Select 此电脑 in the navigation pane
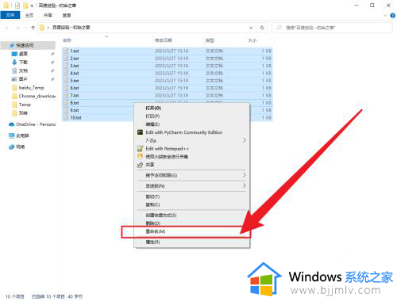Screen dimensions: 397x301 (x=22, y=135)
